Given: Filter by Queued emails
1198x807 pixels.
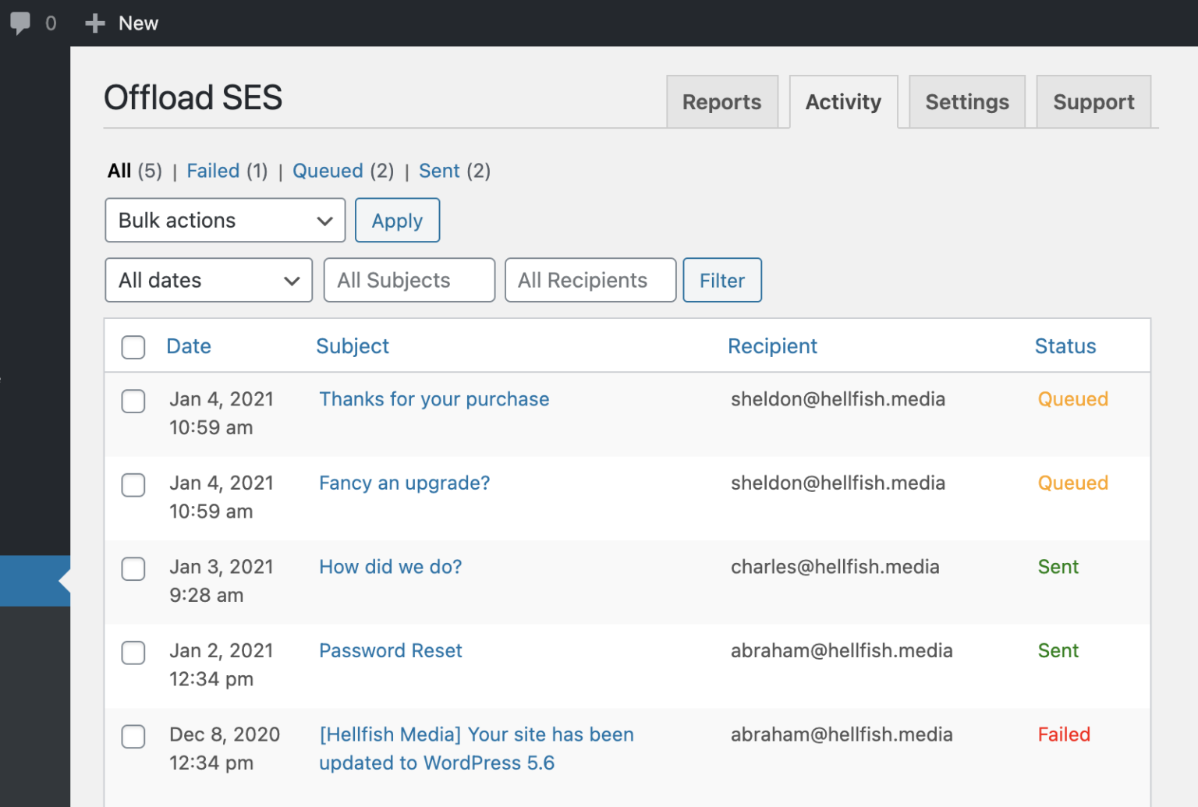Looking at the screenshot, I should (x=328, y=171).
